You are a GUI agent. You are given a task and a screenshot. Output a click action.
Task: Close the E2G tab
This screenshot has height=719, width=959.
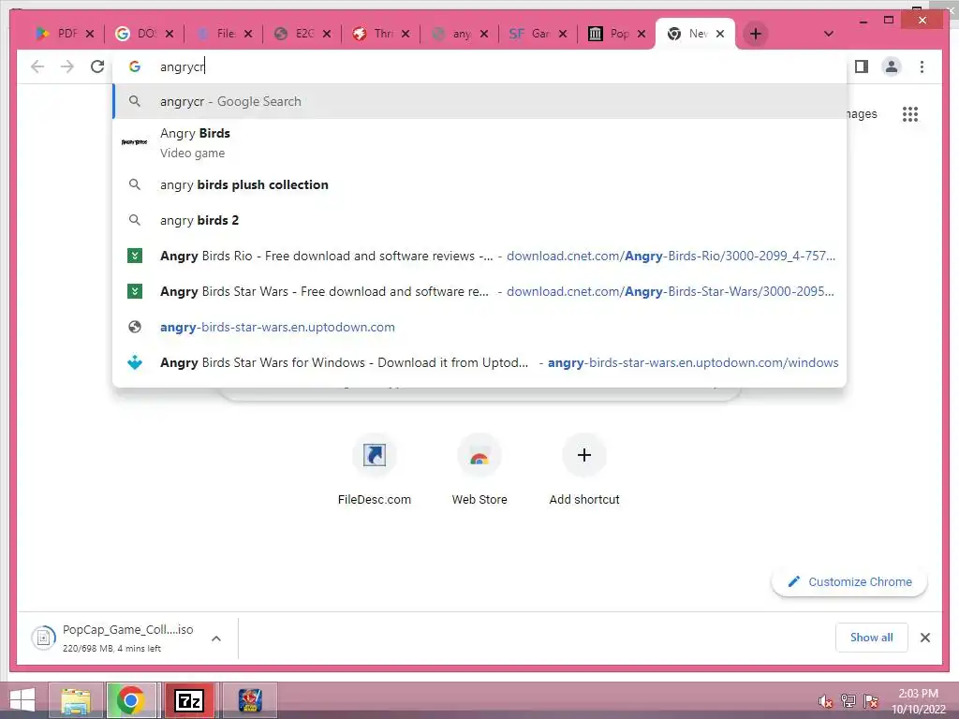(327, 34)
